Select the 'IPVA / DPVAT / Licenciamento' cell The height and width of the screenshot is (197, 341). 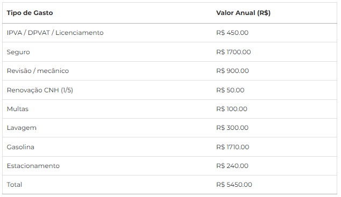click(55, 33)
